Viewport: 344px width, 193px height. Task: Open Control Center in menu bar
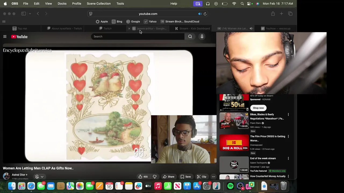[249, 3]
